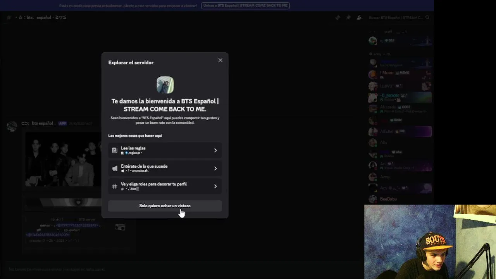Select member -0_MOON in member list
Viewport: 496px width, 279px height.
click(400, 97)
